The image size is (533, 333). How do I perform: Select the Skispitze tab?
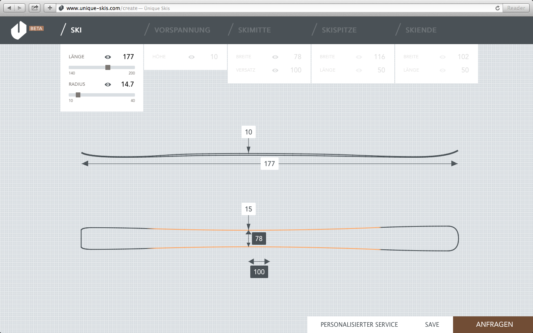tap(339, 30)
